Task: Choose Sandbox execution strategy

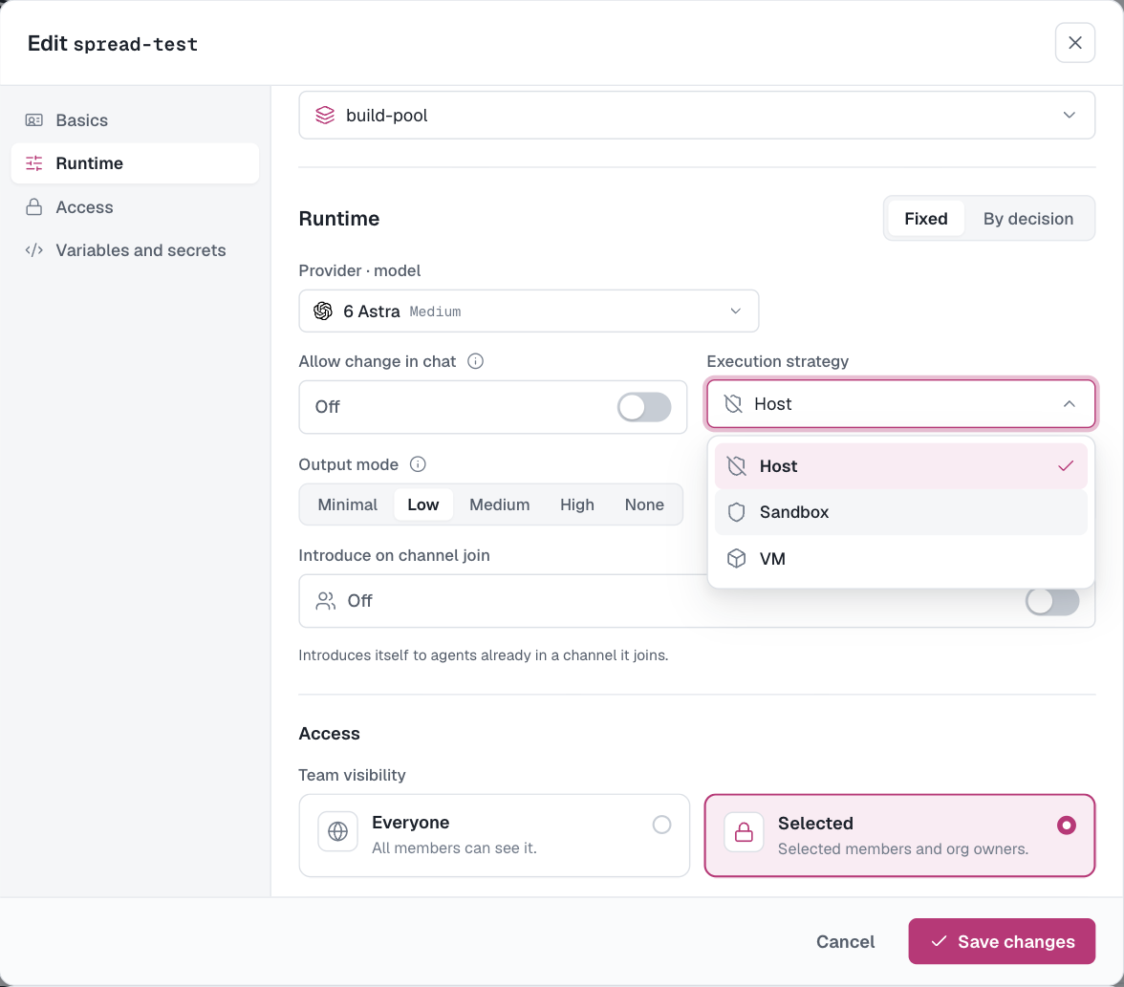Action: pos(900,512)
